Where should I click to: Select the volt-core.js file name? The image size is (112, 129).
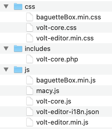(54, 102)
